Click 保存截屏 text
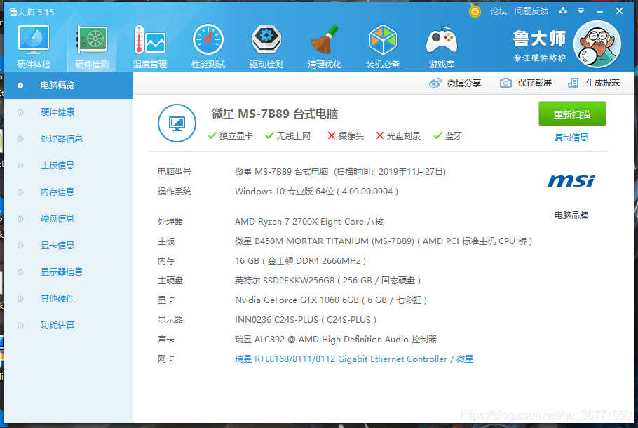 [535, 83]
